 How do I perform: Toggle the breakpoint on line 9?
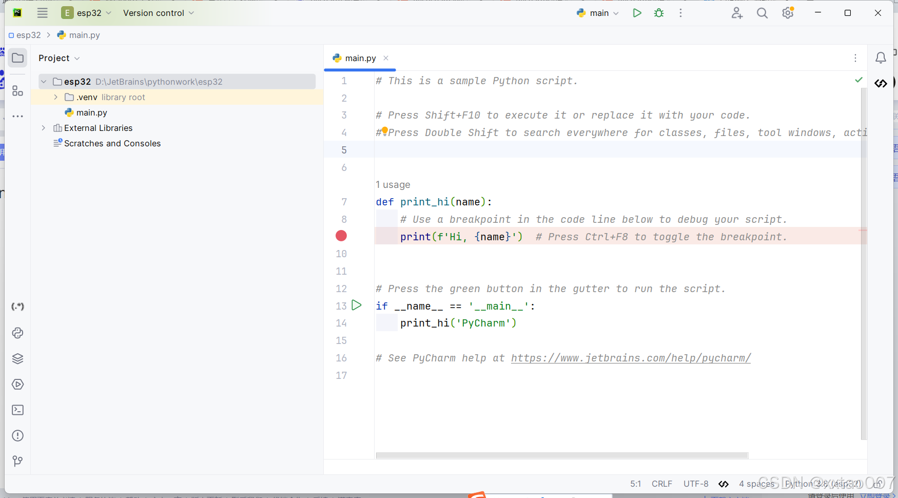[x=342, y=236]
